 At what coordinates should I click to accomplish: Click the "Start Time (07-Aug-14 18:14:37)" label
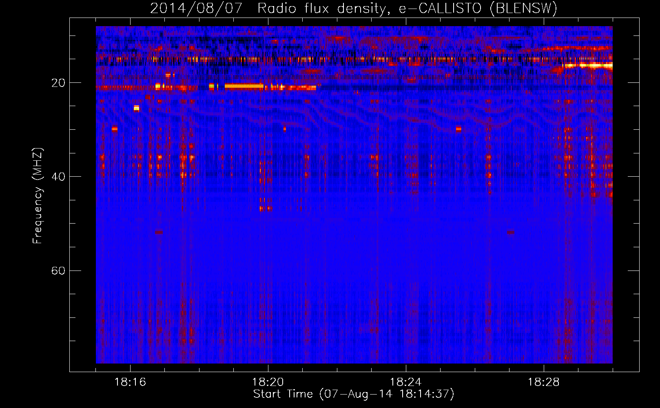[354, 394]
